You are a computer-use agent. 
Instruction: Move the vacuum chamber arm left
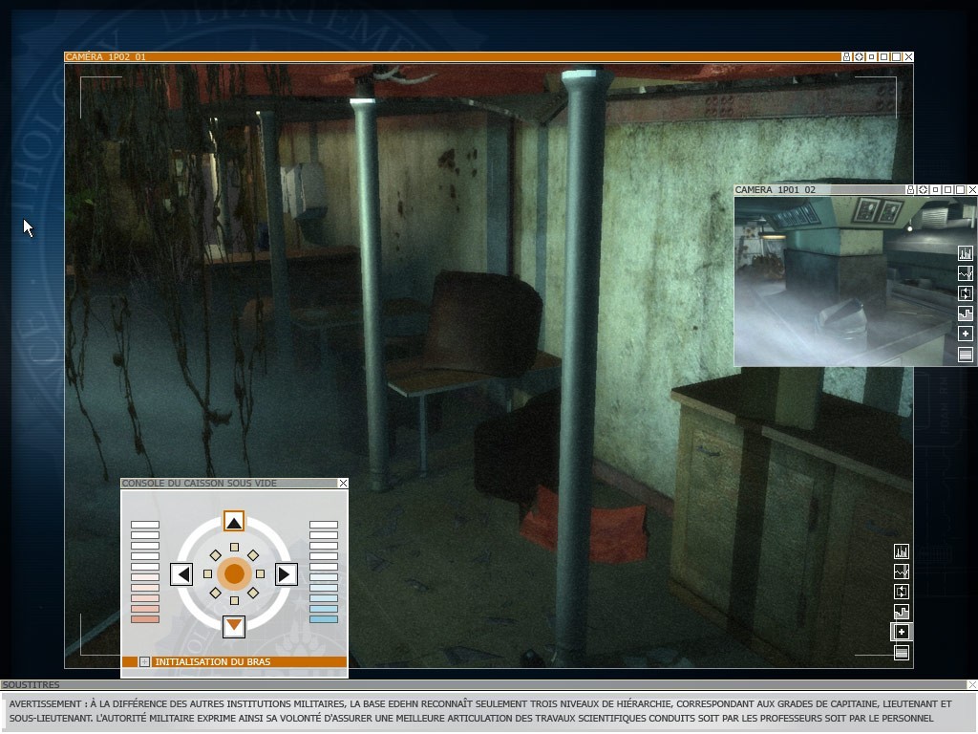tap(181, 574)
